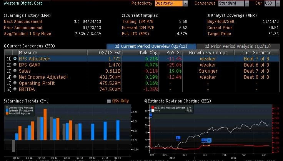Screen dimensions: 283x161
Task: Click Sales Growth vs Comps 'Stronger' cell
Action: (208, 71)
